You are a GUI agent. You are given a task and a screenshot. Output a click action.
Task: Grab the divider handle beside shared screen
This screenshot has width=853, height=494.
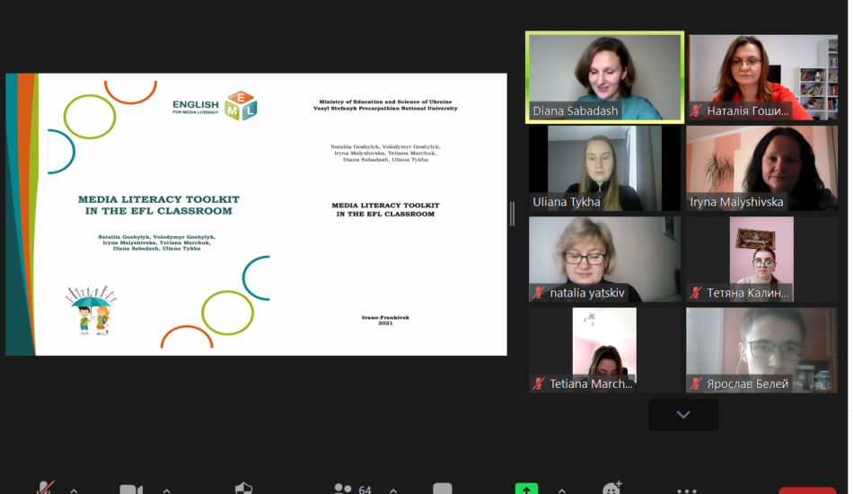[514, 214]
